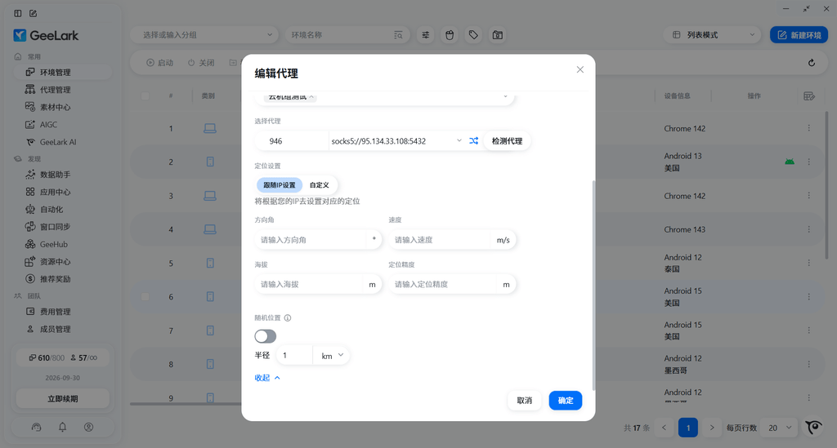Open the 选择或输入分组 dropdown
The width and height of the screenshot is (837, 448).
pyautogui.click(x=204, y=34)
